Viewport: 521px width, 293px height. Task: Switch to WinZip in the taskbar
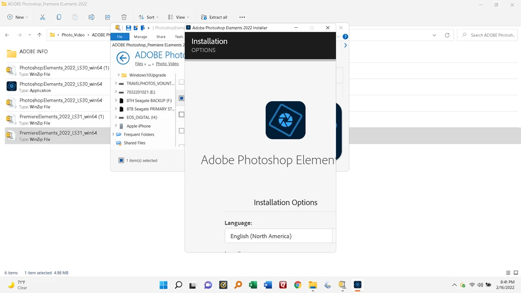tap(342, 285)
